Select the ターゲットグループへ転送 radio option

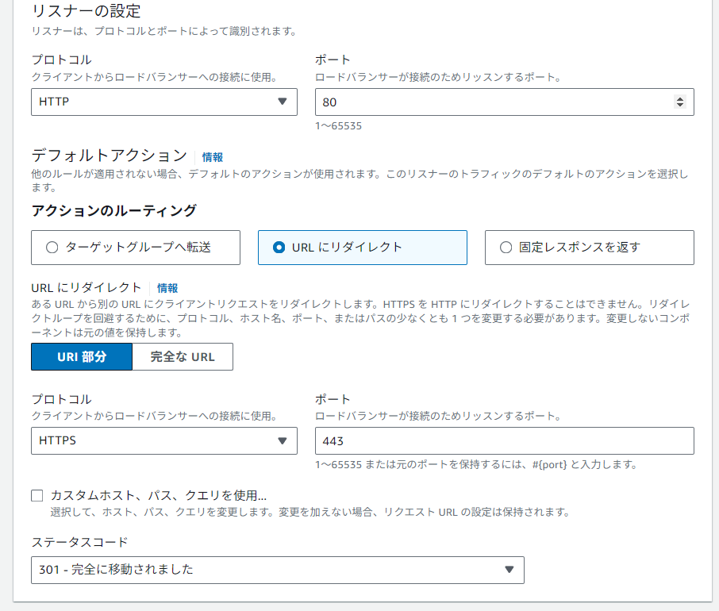pos(136,248)
